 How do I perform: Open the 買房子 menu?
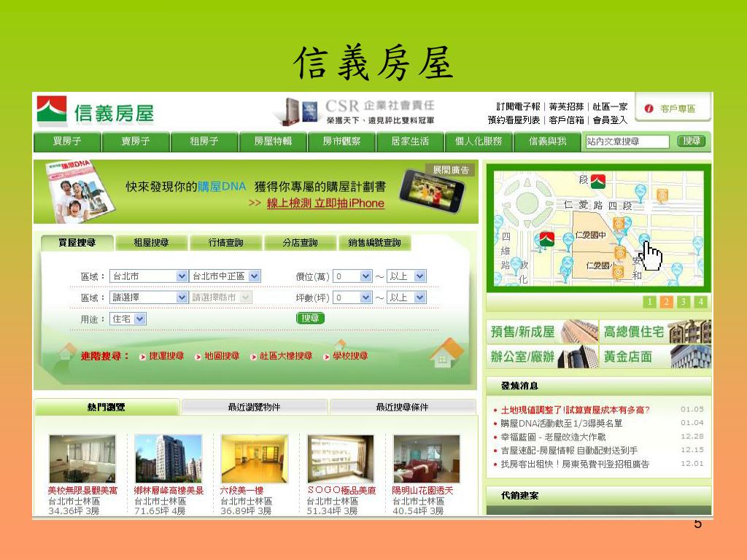[x=67, y=141]
